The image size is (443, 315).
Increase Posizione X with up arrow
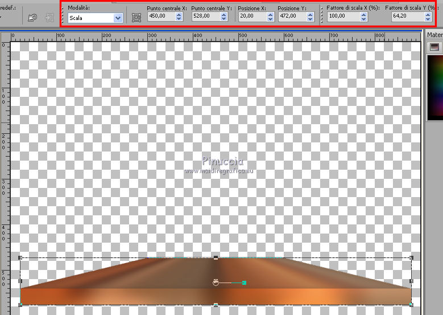(x=270, y=14)
